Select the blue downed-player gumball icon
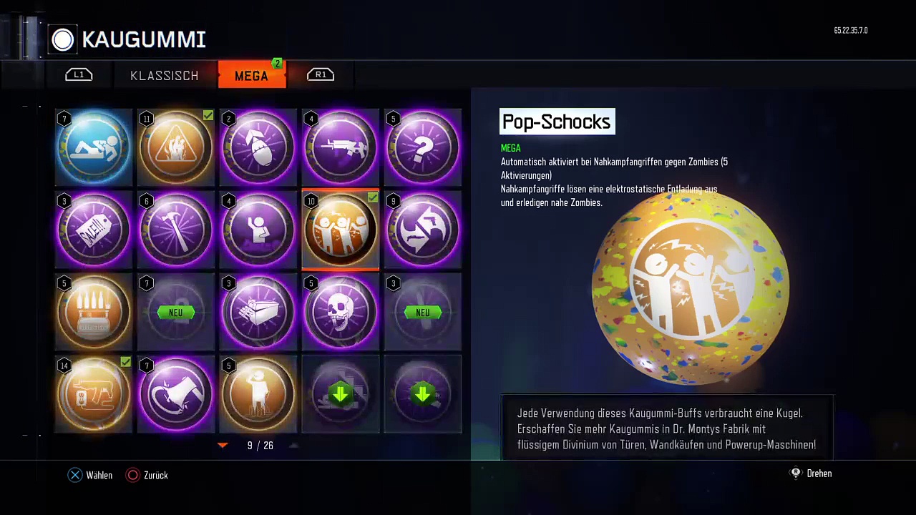The image size is (916, 515). click(94, 147)
